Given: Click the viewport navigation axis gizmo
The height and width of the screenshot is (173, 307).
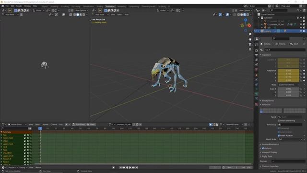Looking at the screenshot, I should click(x=246, y=25).
